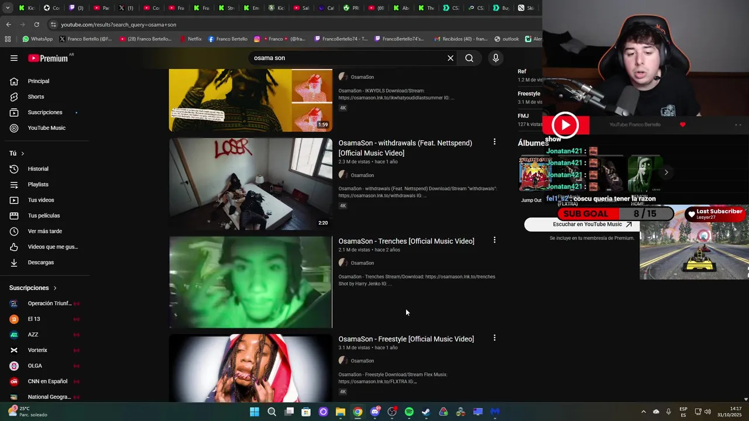Run search with the magnifier button
The height and width of the screenshot is (421, 749).
coord(469,58)
